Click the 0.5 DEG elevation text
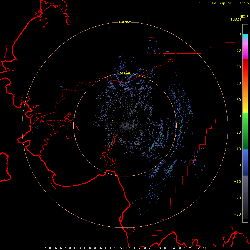 tap(142, 248)
